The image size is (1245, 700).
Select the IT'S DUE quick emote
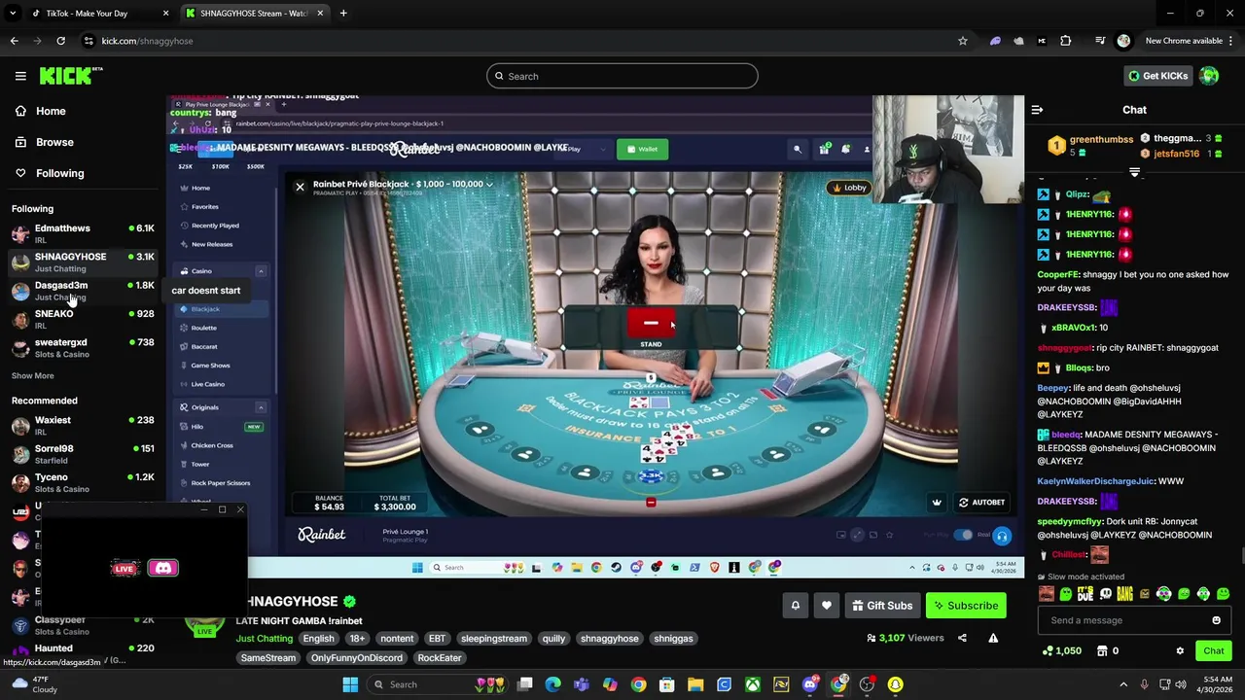click(1085, 594)
